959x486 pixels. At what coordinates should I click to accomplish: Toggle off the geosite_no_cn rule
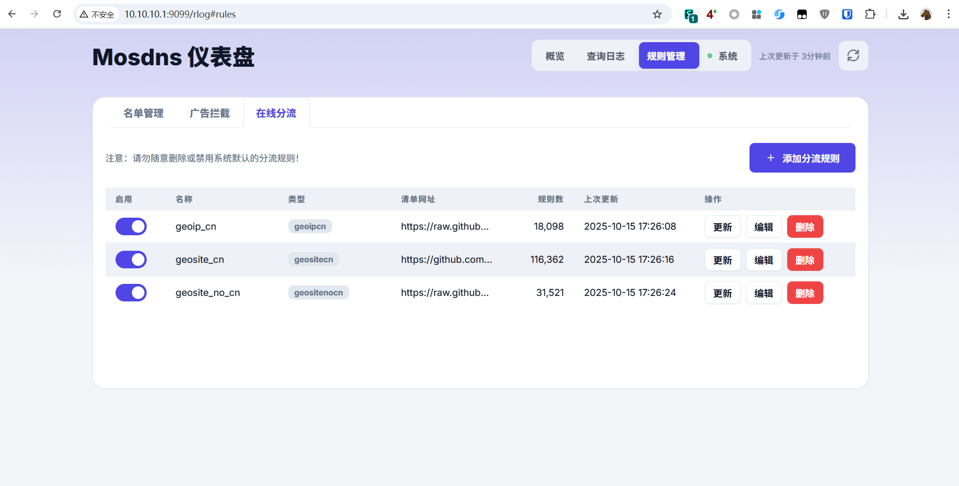click(131, 292)
